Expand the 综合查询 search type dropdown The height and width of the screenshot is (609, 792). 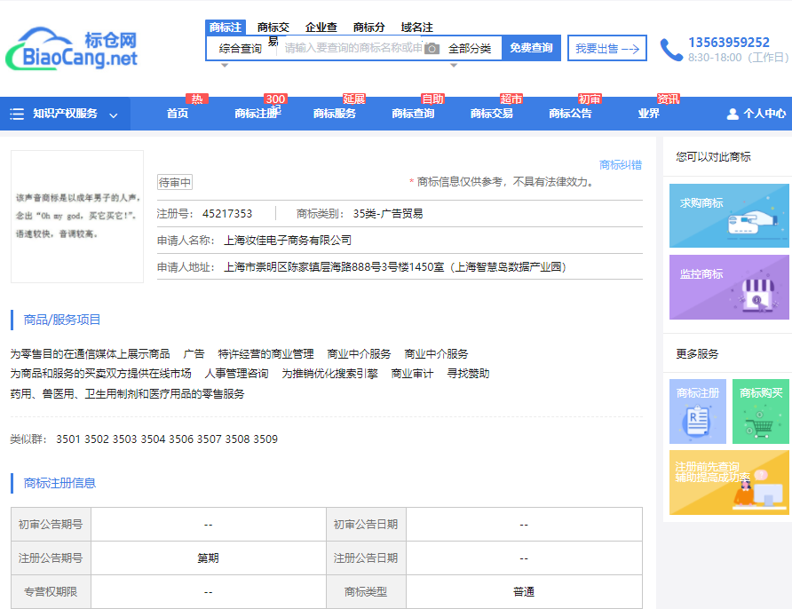(x=241, y=49)
